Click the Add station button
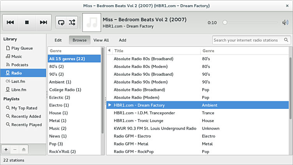The width and height of the screenshot is (293, 165). 122,40
